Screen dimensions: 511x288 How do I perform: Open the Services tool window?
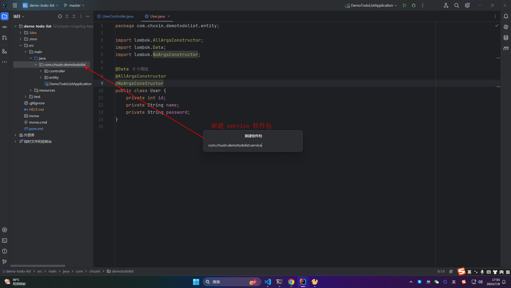tap(5, 230)
